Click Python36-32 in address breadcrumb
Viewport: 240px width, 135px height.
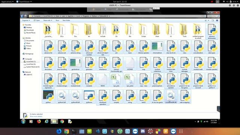pyautogui.click(x=103, y=16)
